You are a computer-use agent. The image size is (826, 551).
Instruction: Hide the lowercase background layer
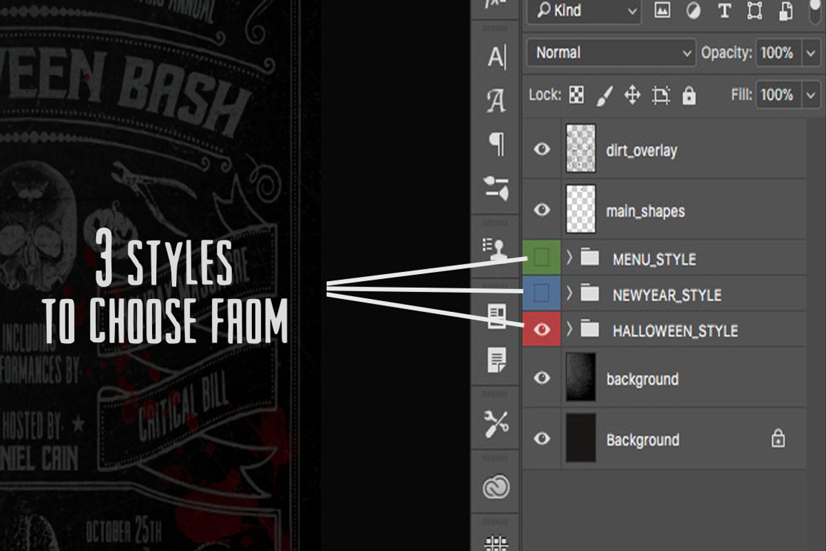tap(542, 377)
